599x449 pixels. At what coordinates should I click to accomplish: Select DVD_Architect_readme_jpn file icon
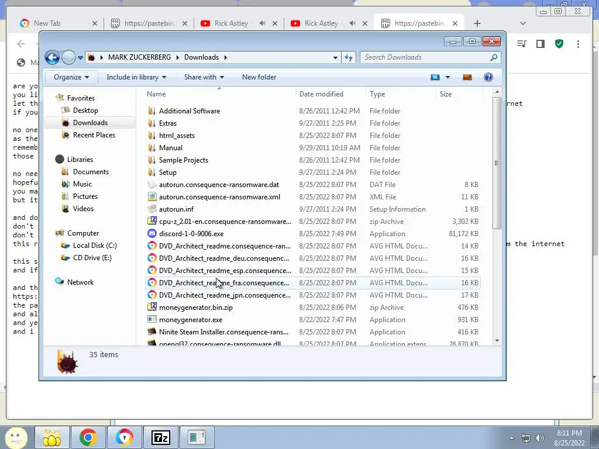(152, 295)
